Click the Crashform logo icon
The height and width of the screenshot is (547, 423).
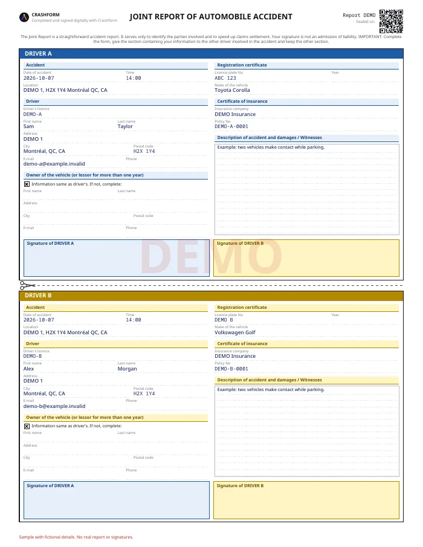coord(24,17)
